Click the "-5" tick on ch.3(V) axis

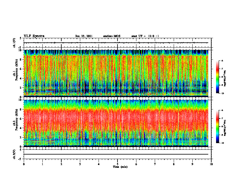point(20,159)
